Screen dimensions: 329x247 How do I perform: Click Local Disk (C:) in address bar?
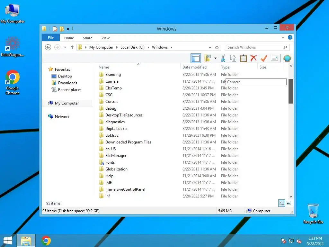[x=132, y=47]
